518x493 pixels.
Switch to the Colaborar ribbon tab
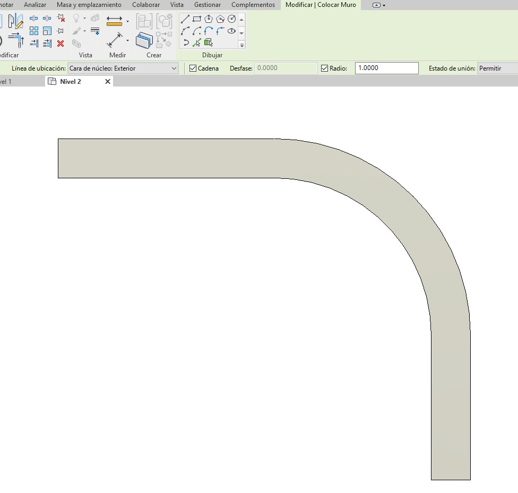(x=146, y=5)
